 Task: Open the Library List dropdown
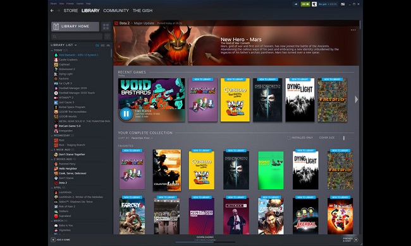[64, 45]
